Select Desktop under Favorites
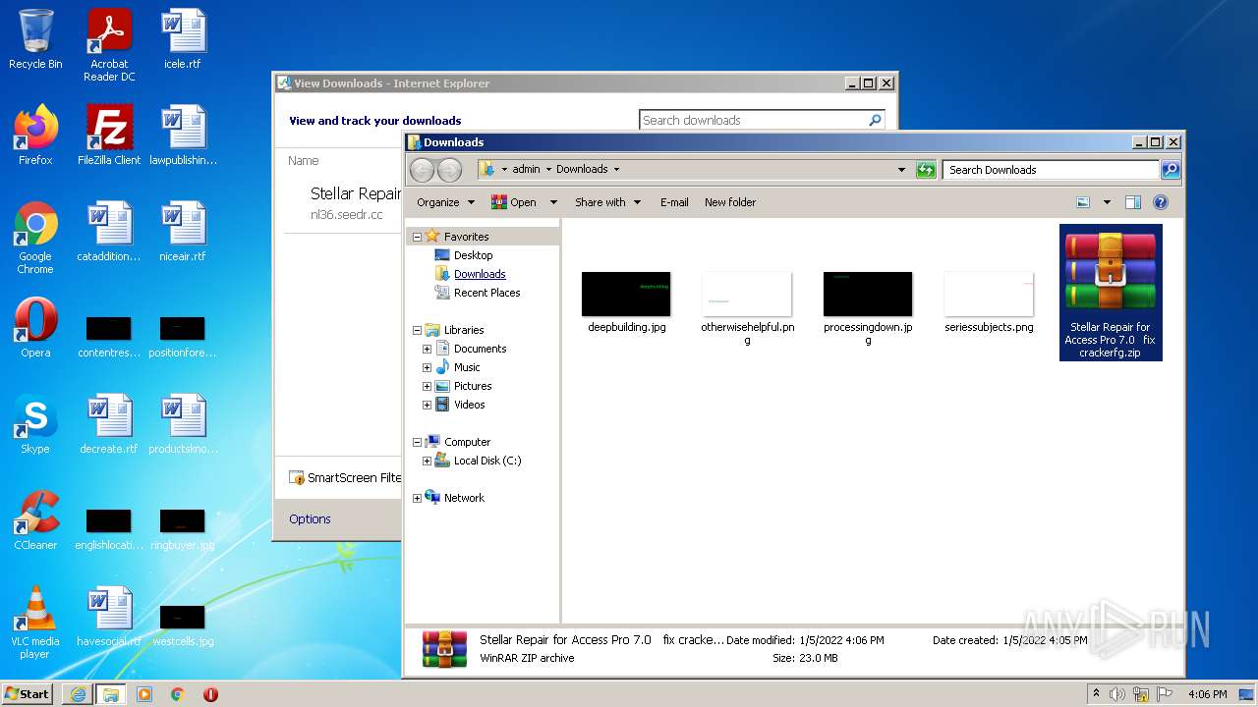This screenshot has width=1258, height=707. pos(473,255)
